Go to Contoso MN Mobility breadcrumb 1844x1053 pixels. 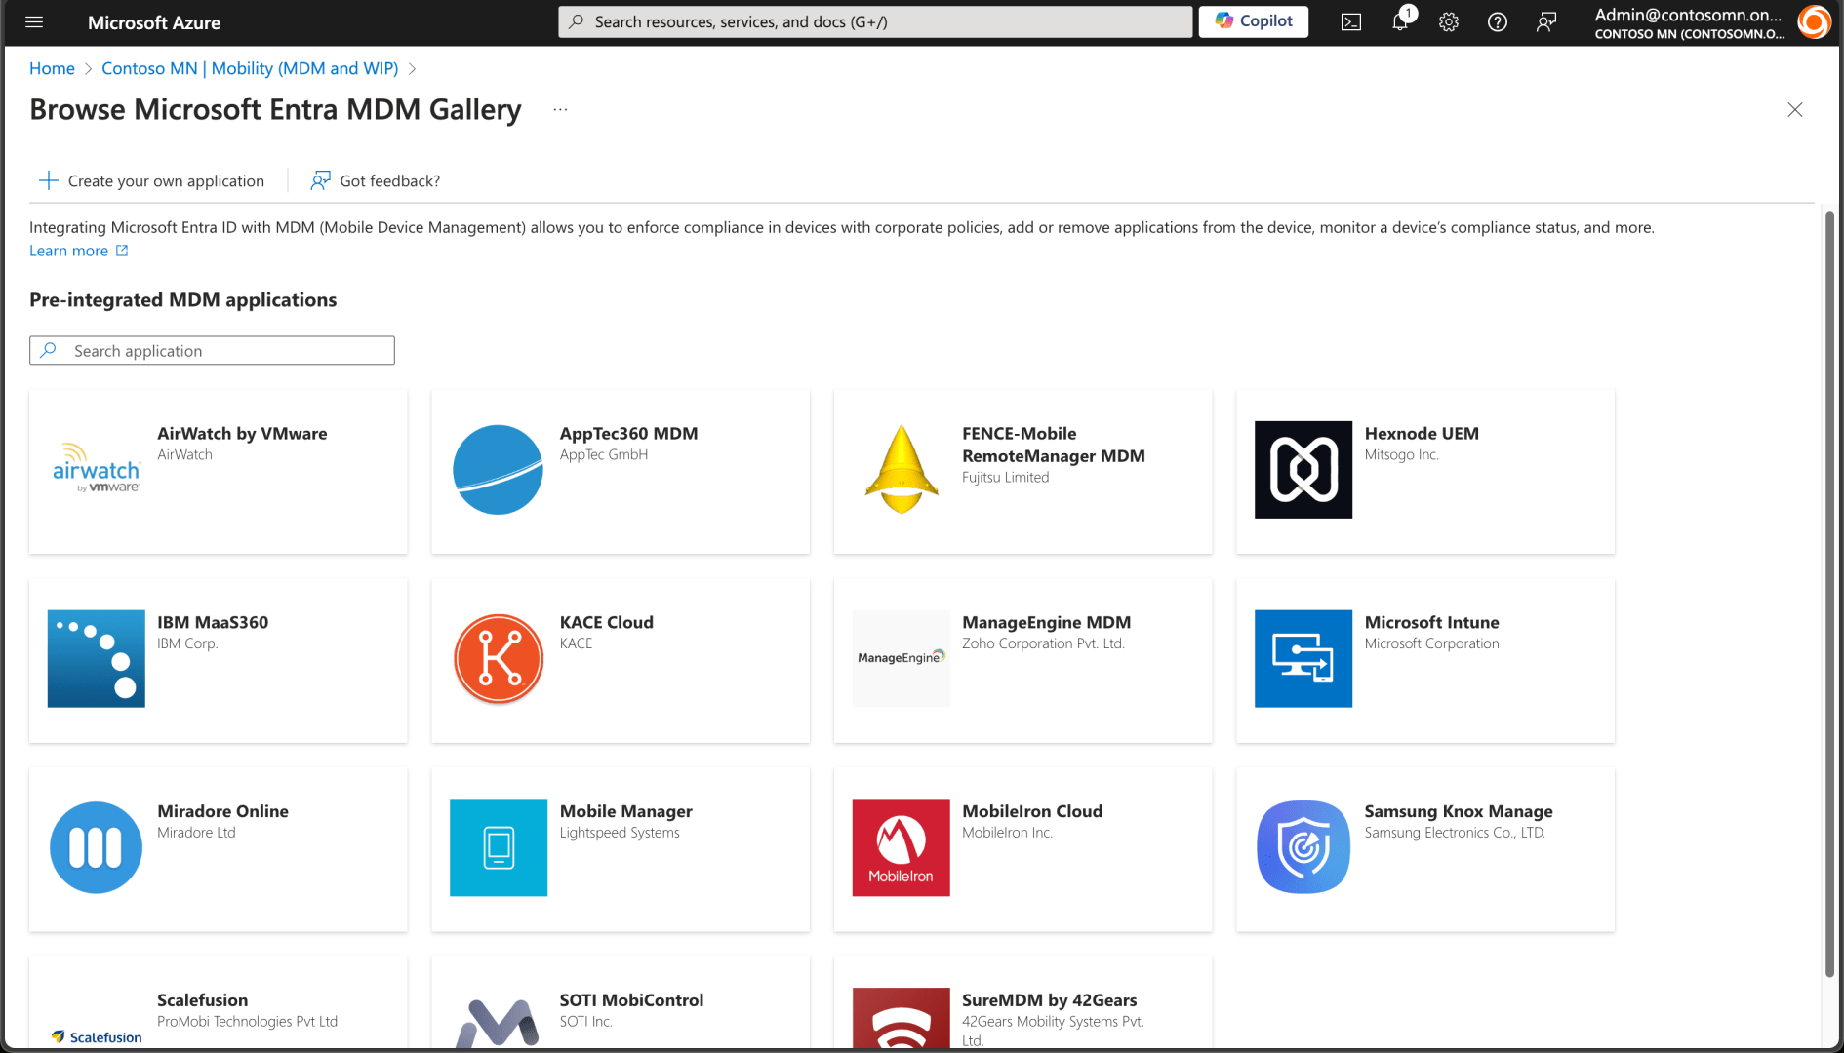[250, 68]
